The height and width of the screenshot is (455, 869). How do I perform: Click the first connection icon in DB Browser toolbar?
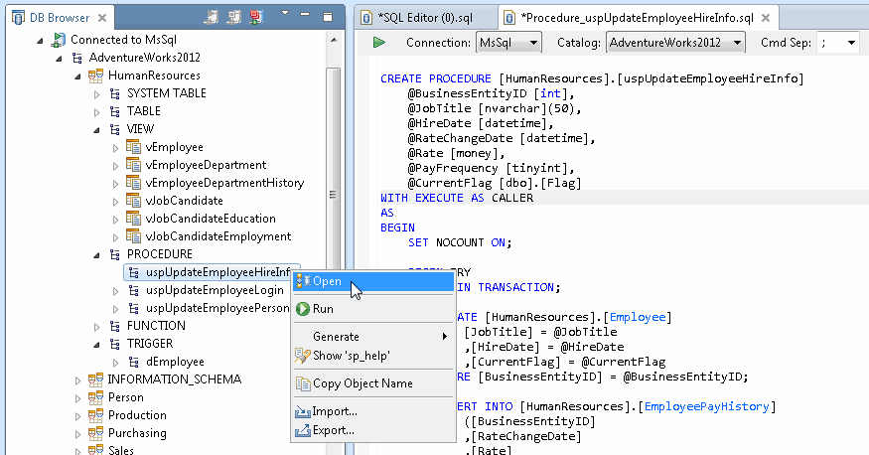pyautogui.click(x=213, y=17)
